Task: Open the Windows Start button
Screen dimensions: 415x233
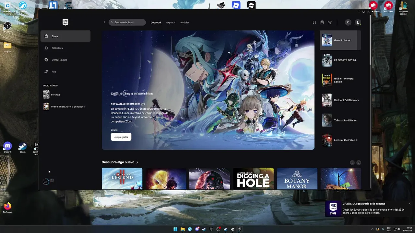Action: (175, 229)
